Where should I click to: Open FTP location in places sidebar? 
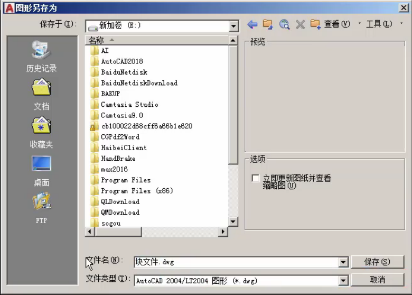pos(42,208)
